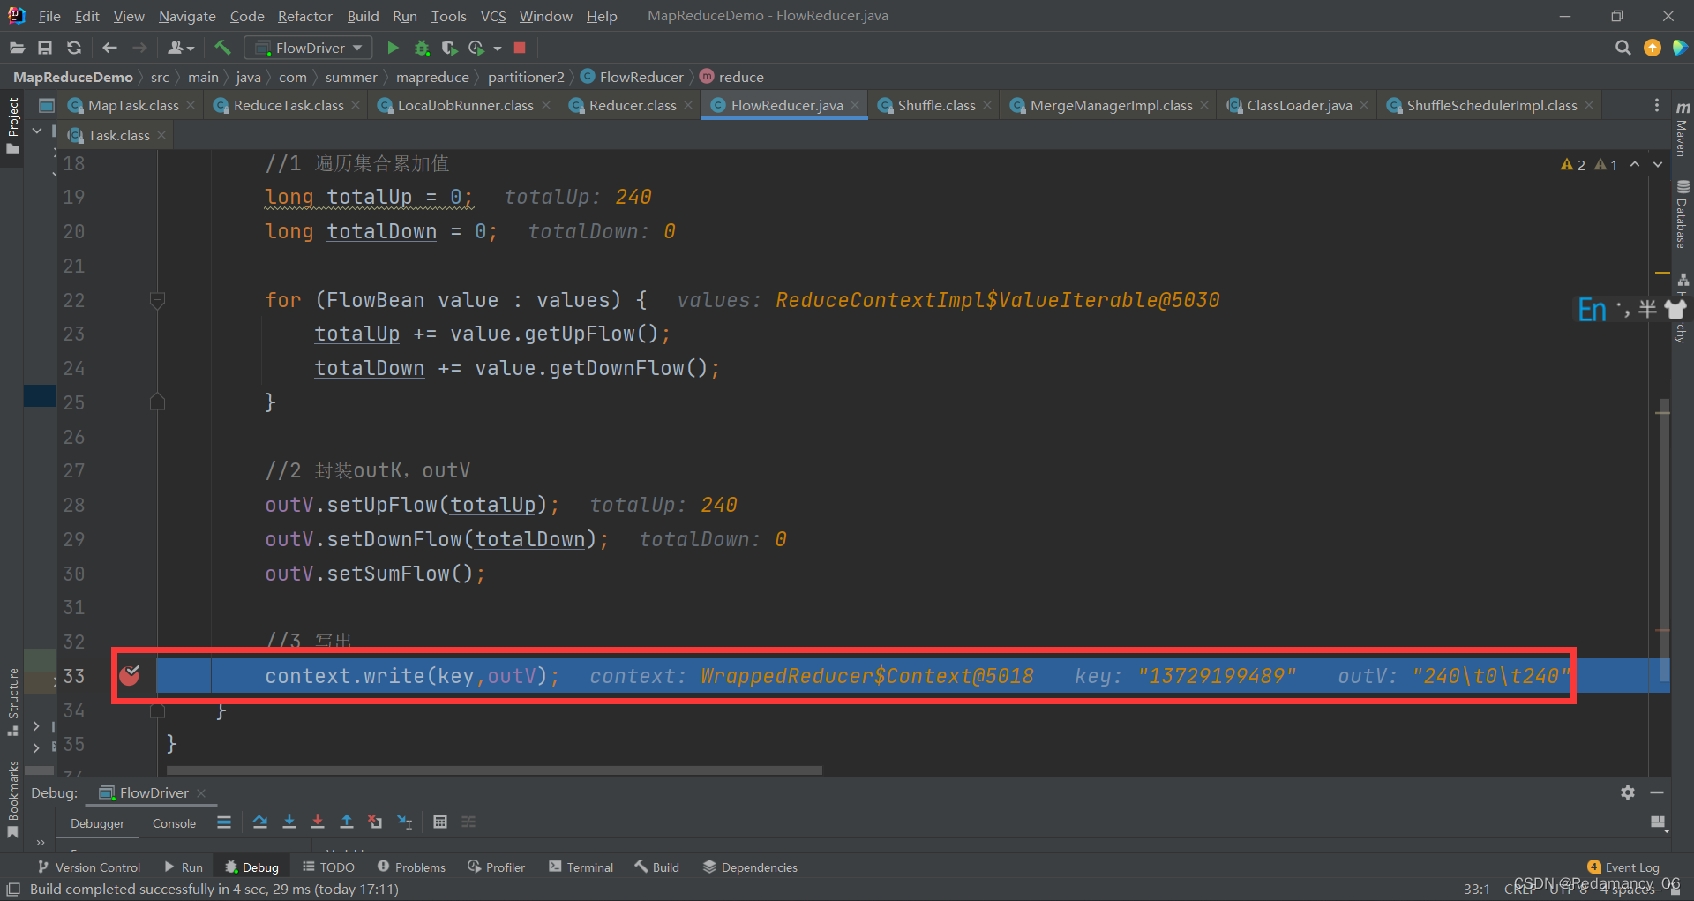Click the orange IDE update icon

[x=1652, y=48]
